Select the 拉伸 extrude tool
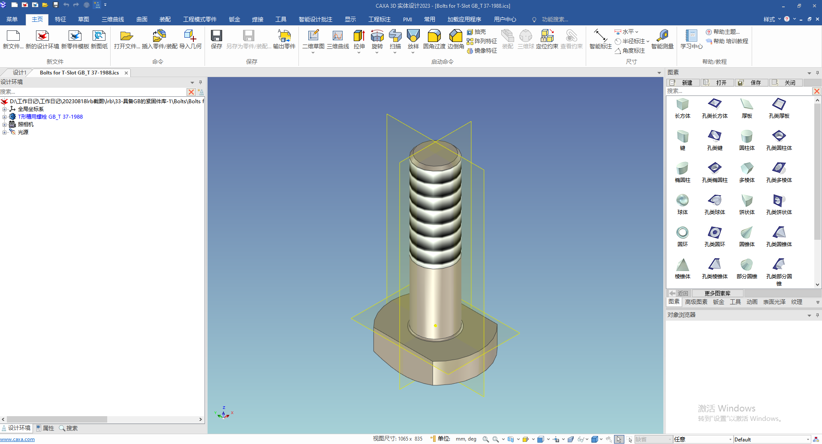822x444 pixels. point(359,39)
